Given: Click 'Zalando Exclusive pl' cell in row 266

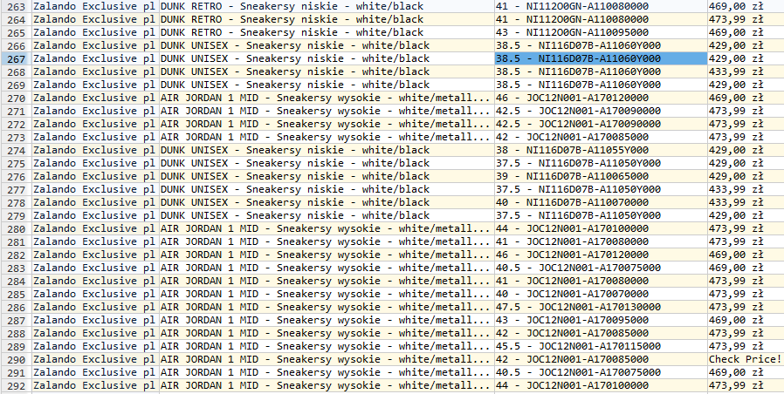Looking at the screenshot, I should 95,45.
